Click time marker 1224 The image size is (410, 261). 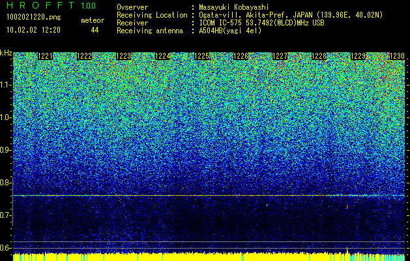163,56
